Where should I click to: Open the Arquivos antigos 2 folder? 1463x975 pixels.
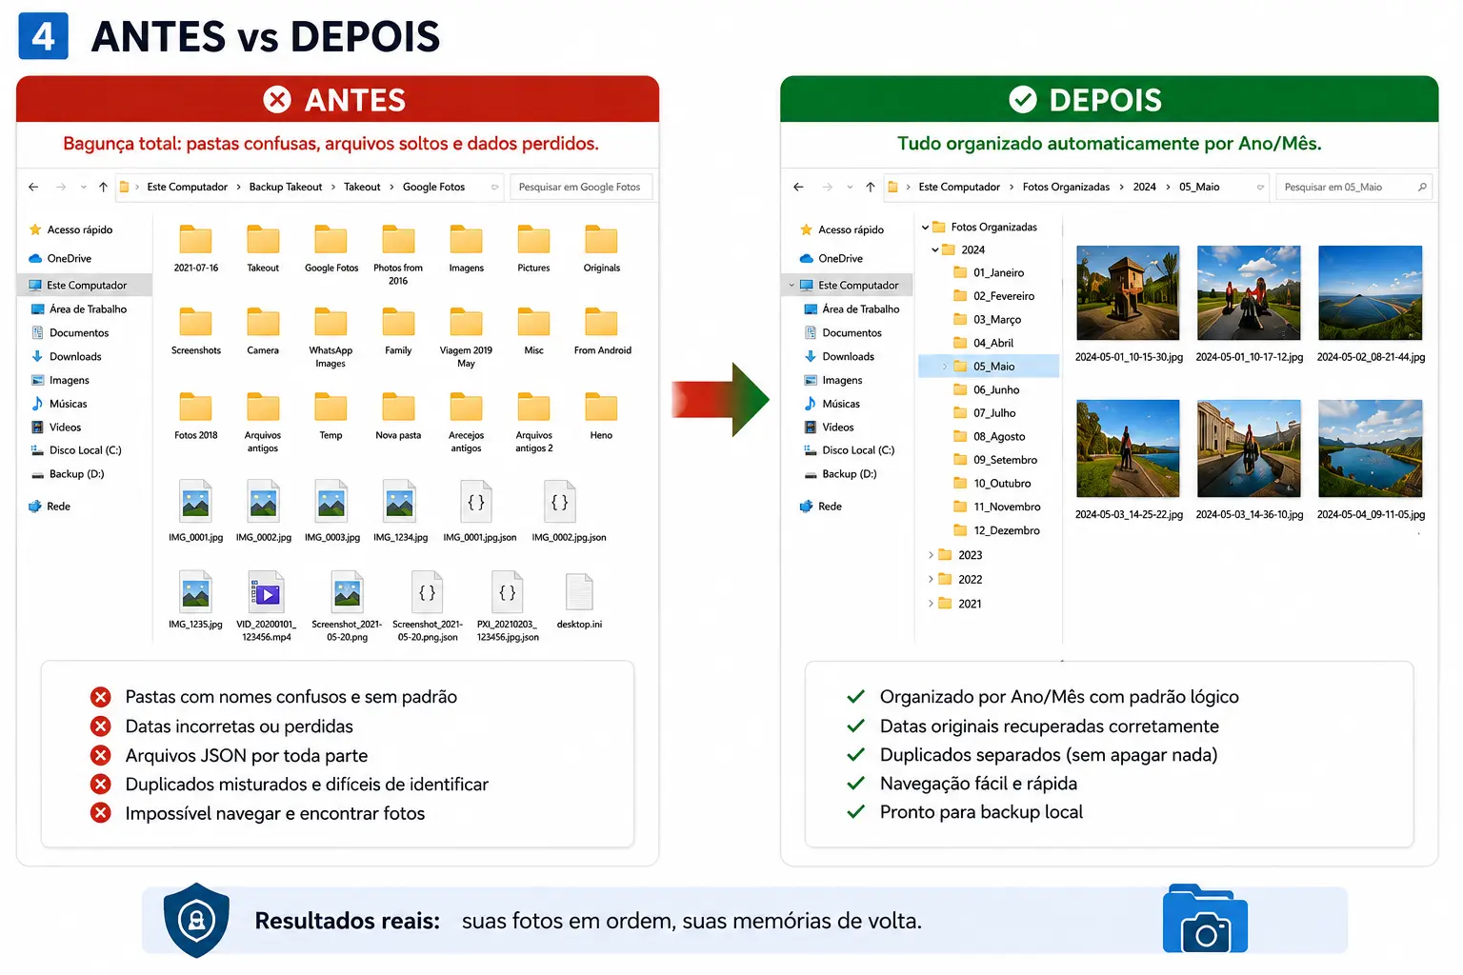[533, 422]
